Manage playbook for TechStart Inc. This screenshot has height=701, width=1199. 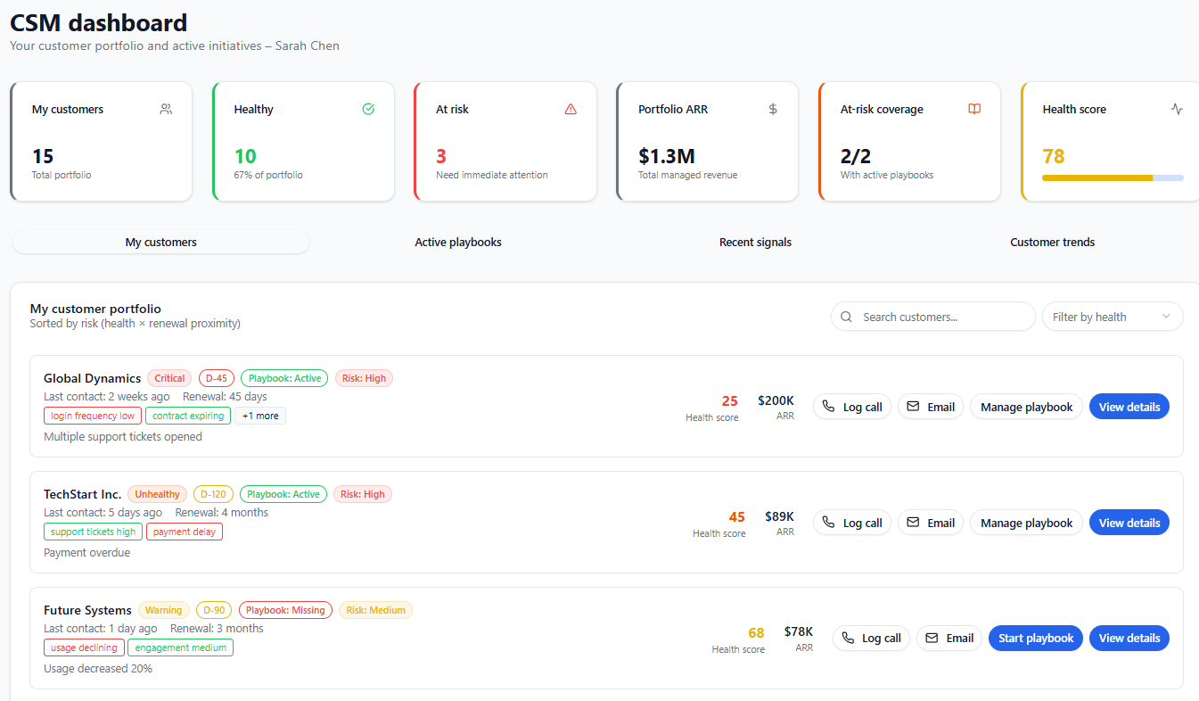pyautogui.click(x=1026, y=523)
